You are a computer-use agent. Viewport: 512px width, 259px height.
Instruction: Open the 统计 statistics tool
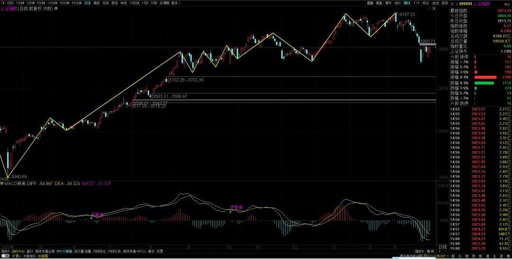click(x=397, y=3)
